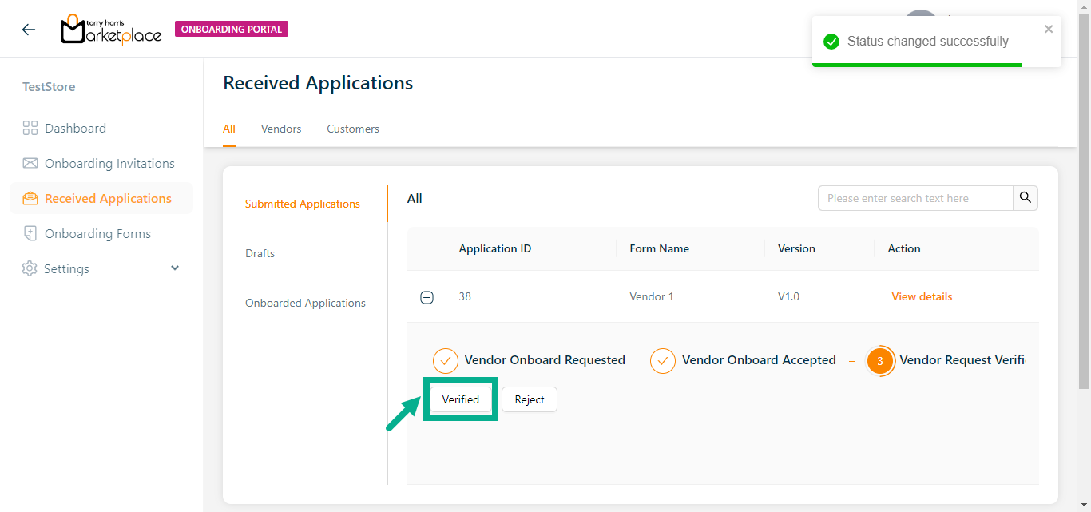The height and width of the screenshot is (512, 1091).
Task: Click the Onboarding Forms document icon
Action: tap(30, 233)
